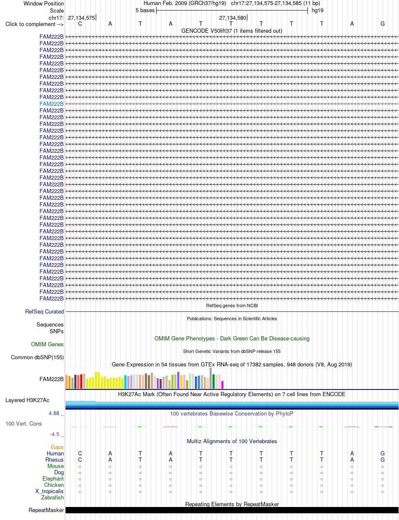Click the chr17: ruler label

tap(56, 18)
